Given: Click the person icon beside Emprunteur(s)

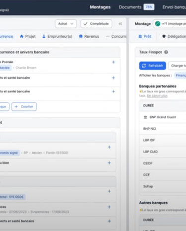Looking at the screenshot, I should pyautogui.click(x=44, y=36).
